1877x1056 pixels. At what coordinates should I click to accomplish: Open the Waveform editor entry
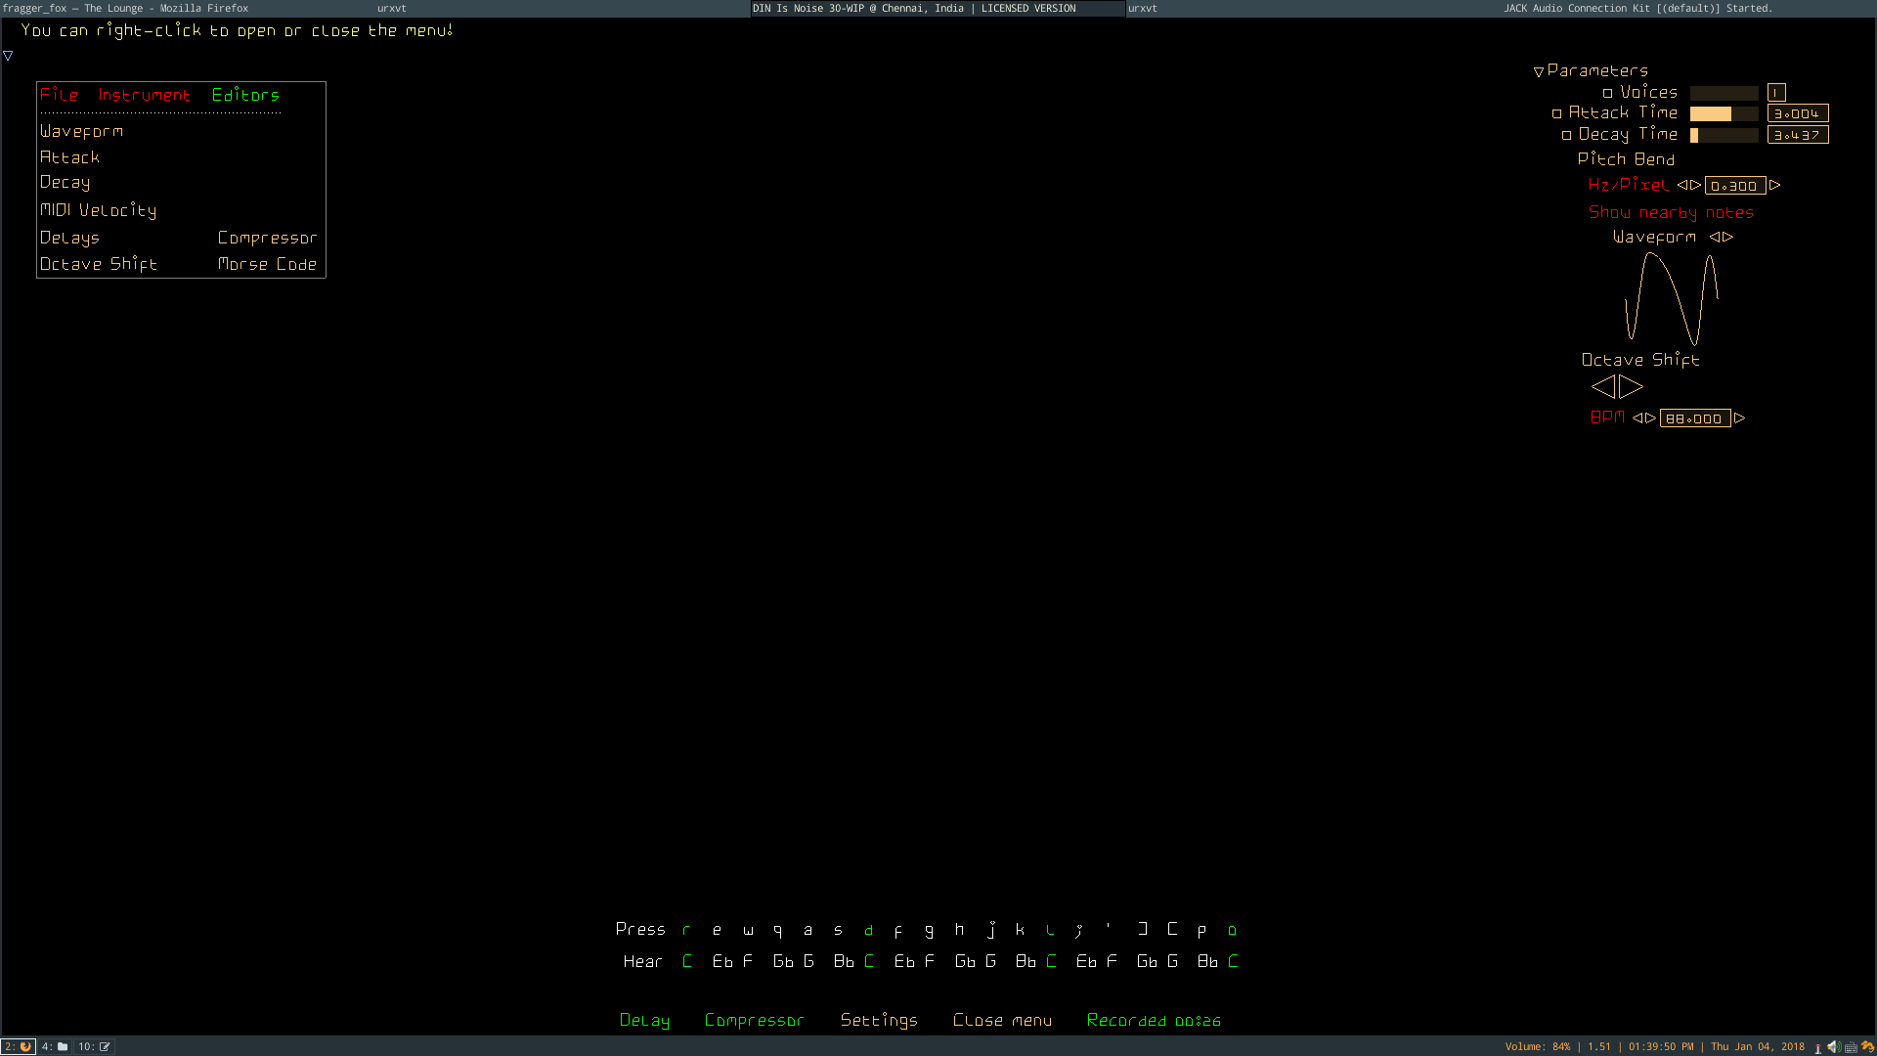[81, 131]
